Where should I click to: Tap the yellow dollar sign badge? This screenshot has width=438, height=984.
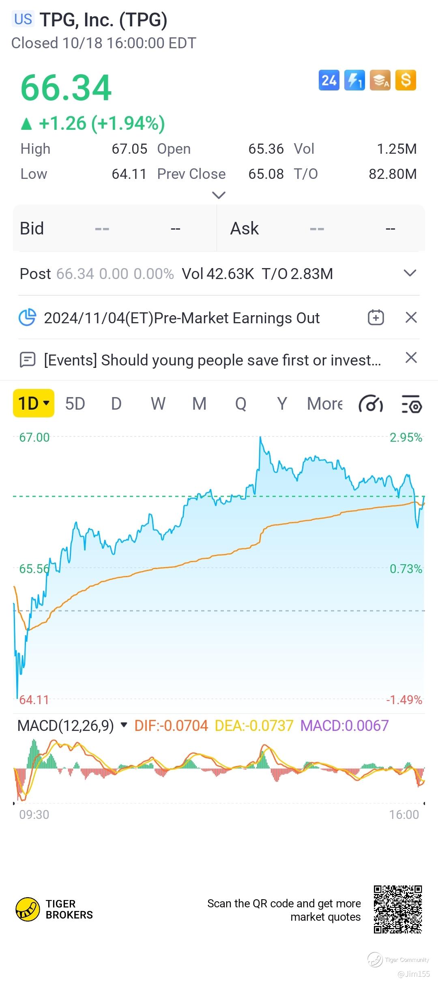[x=406, y=80]
